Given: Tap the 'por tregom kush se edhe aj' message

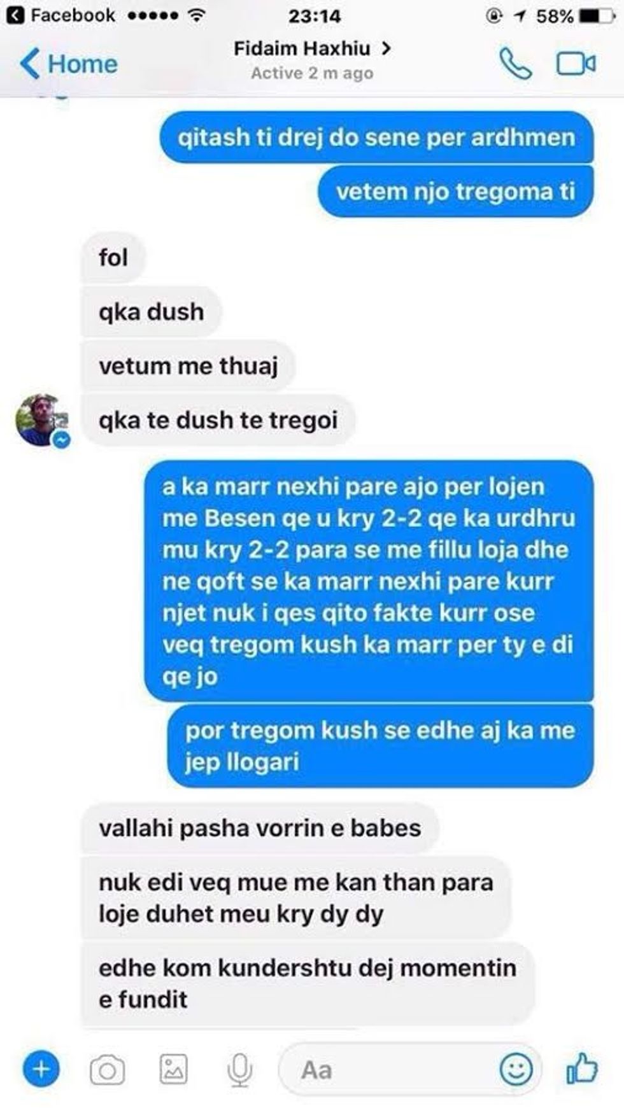Looking at the screenshot, I should [x=380, y=746].
